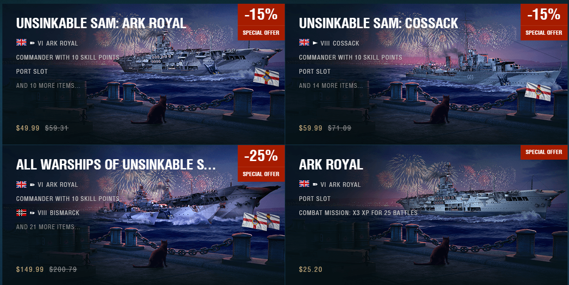Open Unsinkable Sam: Ark Royal bundle title
The width and height of the screenshot is (569, 285).
click(101, 23)
